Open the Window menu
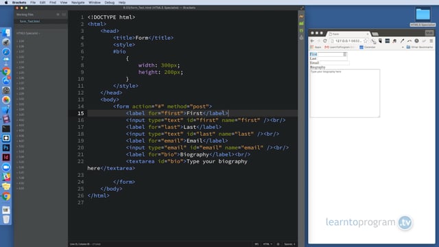This screenshot has height=247, width=439. [x=95, y=3]
